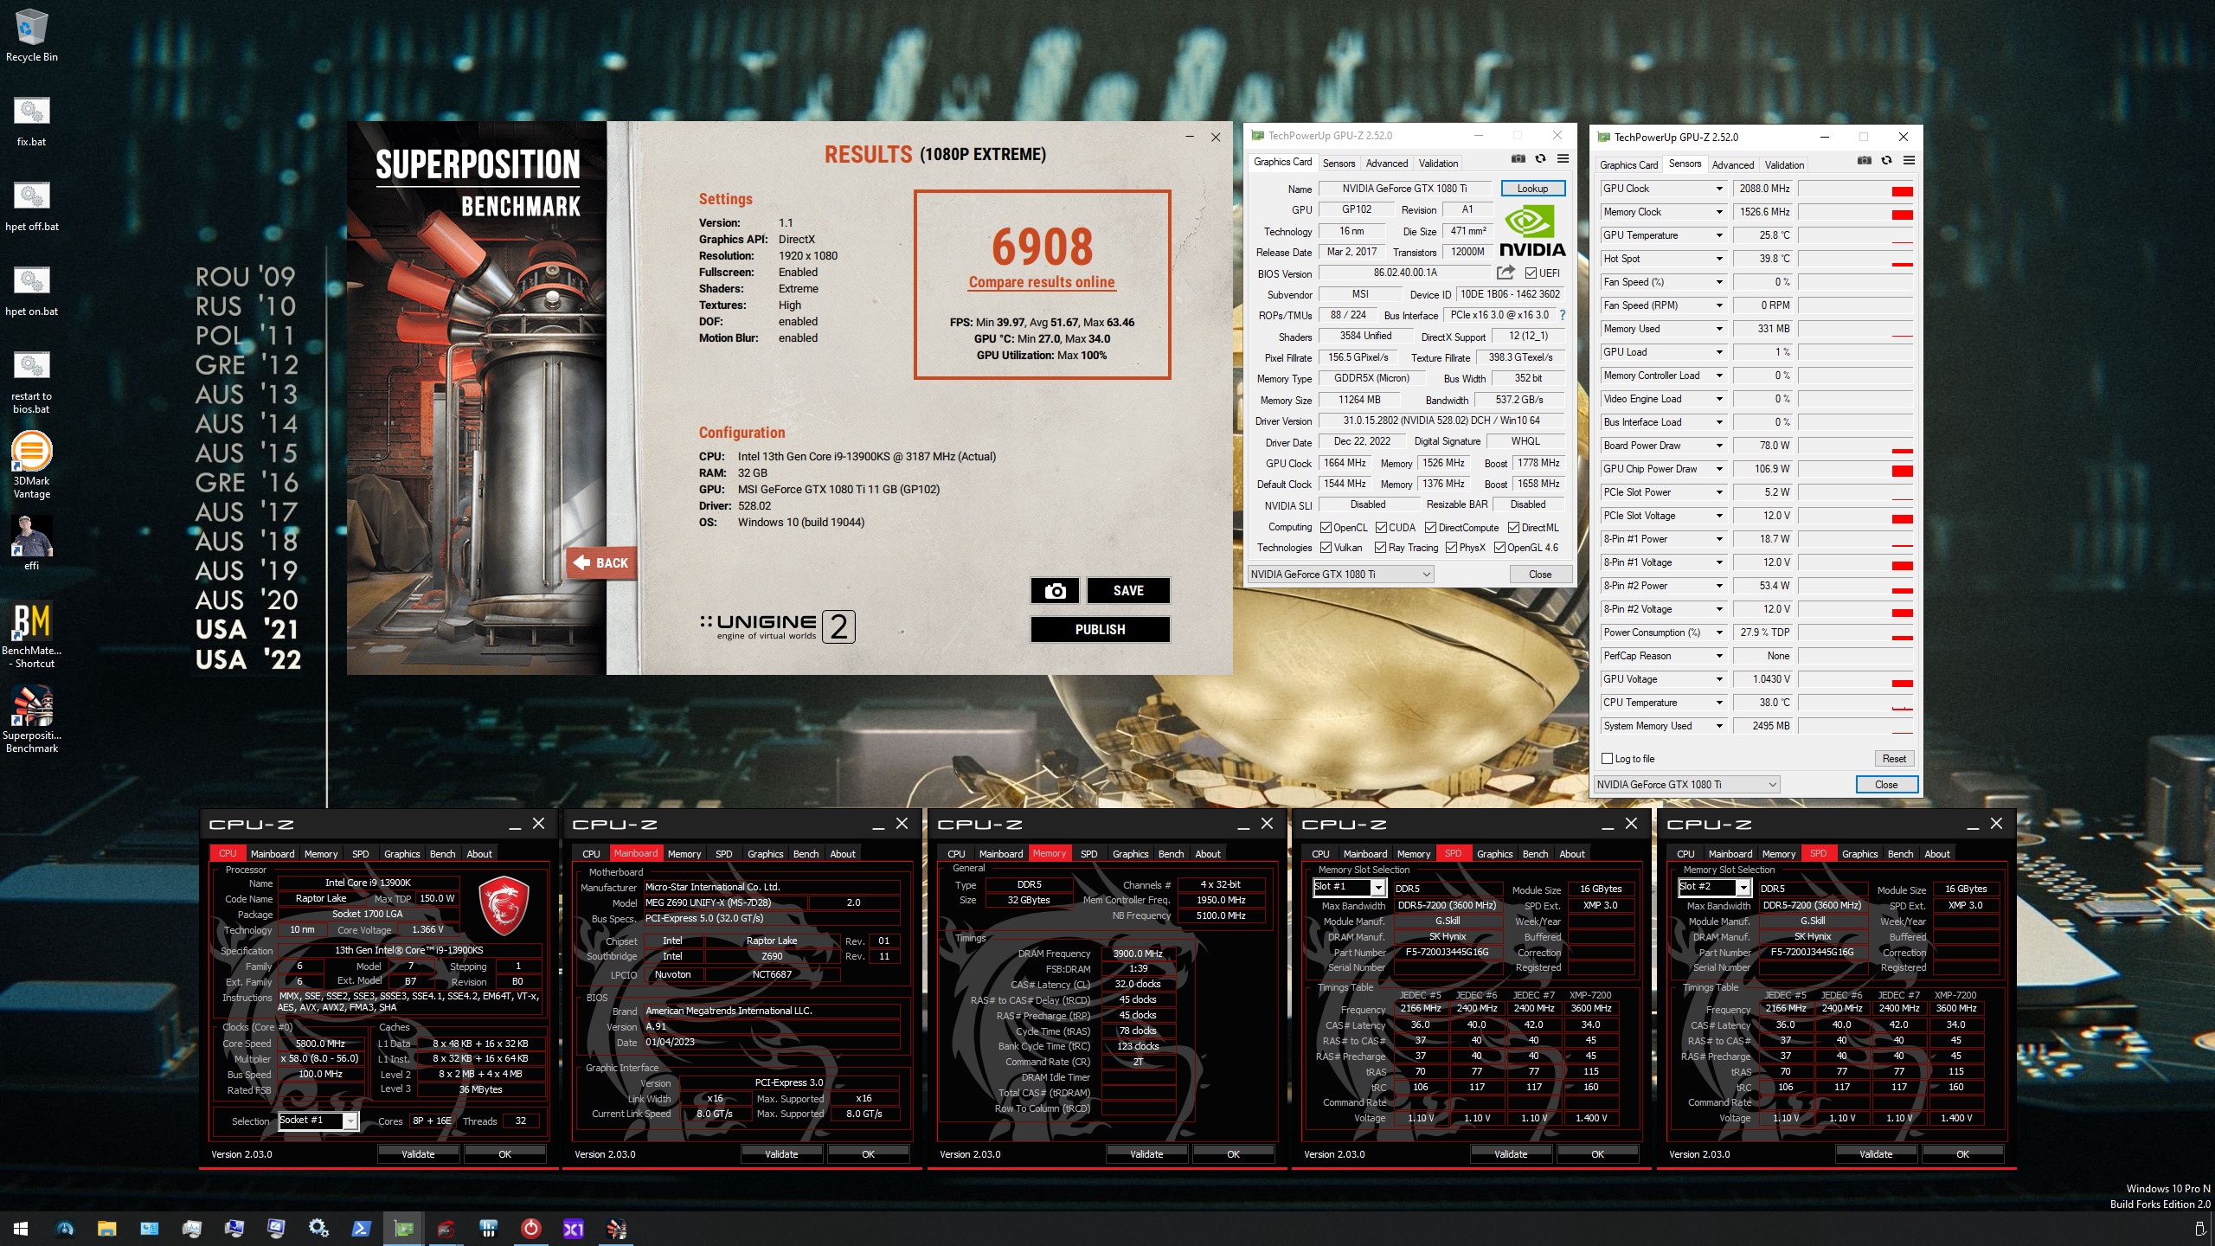Click the Bus Interface question mark icon
This screenshot has height=1246, width=2215.
tap(1562, 316)
